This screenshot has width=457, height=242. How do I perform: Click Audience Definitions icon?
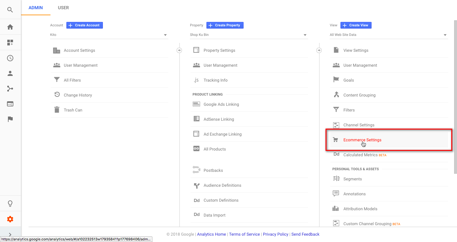point(196,185)
